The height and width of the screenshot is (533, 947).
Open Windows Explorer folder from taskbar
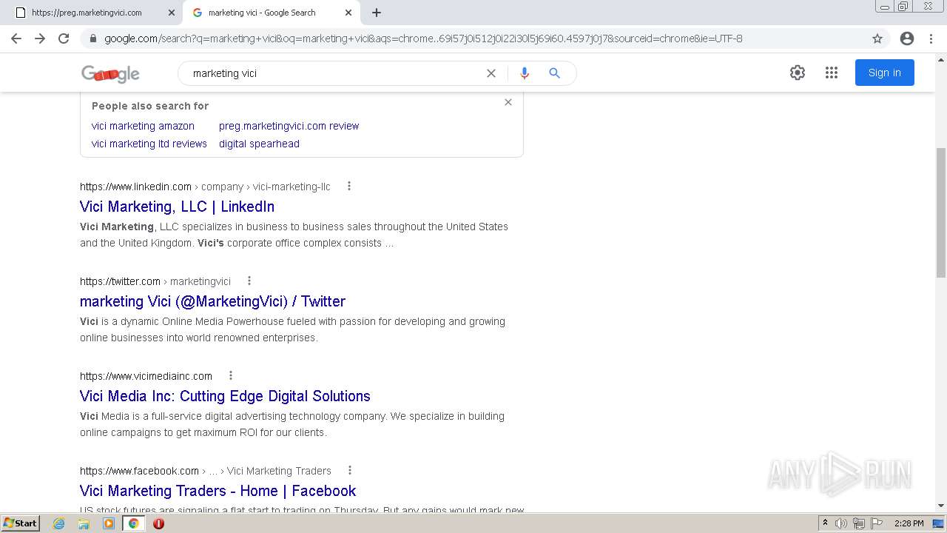click(84, 523)
